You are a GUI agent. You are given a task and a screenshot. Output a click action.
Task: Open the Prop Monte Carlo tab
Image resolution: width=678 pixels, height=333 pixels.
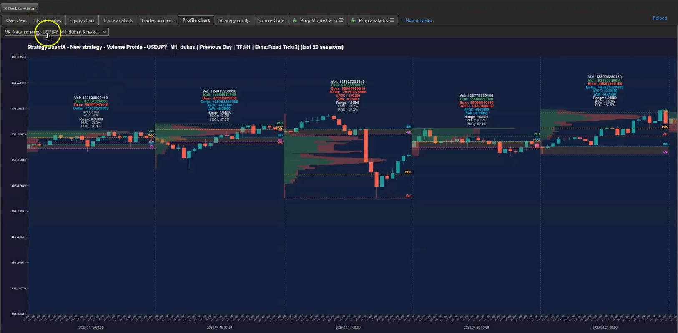tap(318, 20)
